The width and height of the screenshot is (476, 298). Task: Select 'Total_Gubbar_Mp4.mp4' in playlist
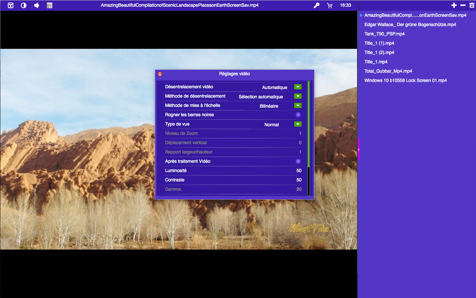388,71
